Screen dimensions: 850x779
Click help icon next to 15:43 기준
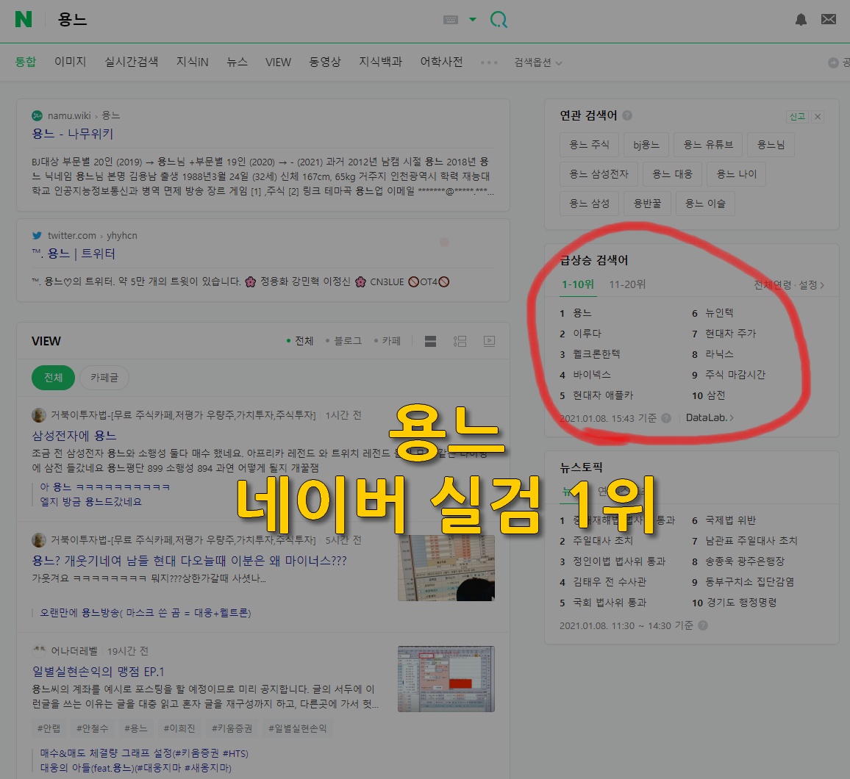coord(666,418)
